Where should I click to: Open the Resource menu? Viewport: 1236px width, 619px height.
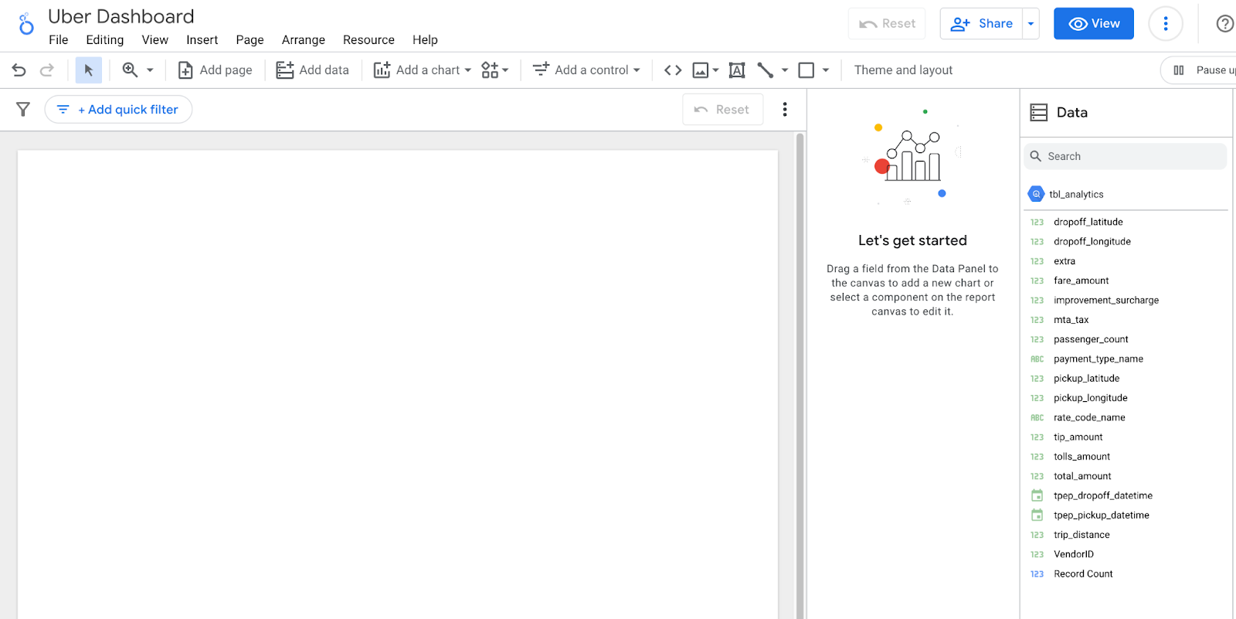(x=368, y=40)
